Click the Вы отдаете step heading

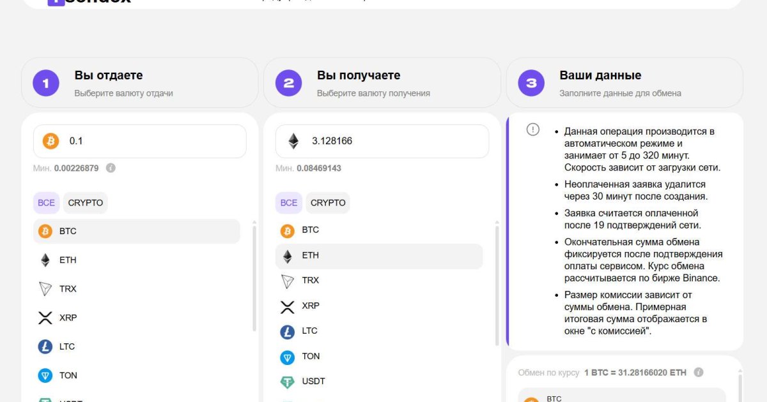[x=109, y=75]
